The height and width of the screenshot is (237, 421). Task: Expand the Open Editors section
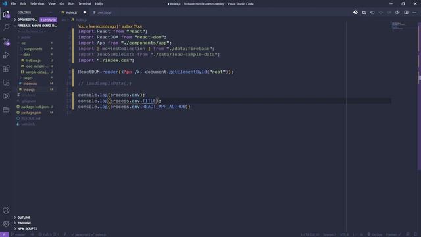point(28,20)
